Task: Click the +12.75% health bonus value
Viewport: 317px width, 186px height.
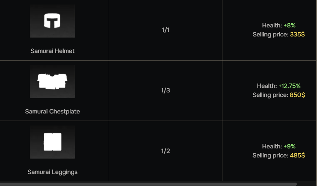Action: point(289,86)
